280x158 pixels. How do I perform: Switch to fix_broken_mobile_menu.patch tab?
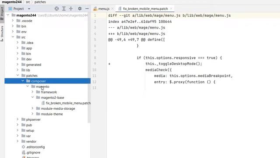coord(145,9)
